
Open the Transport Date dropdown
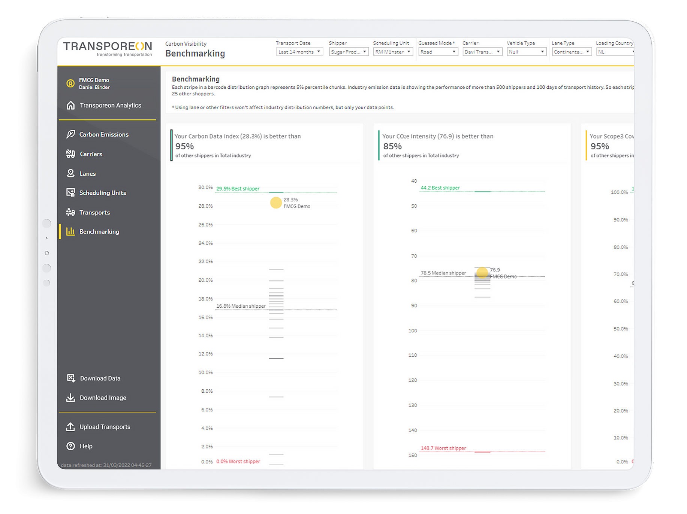pos(299,52)
